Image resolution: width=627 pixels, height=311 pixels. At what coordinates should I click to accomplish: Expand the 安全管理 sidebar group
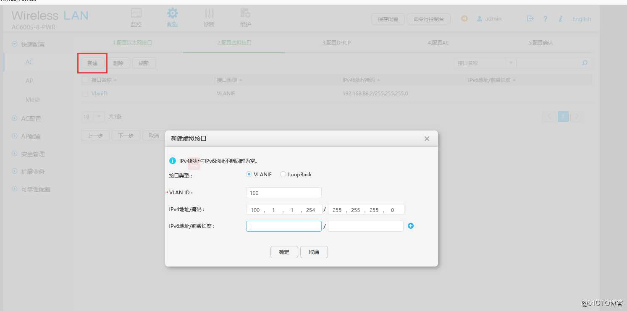(15, 154)
